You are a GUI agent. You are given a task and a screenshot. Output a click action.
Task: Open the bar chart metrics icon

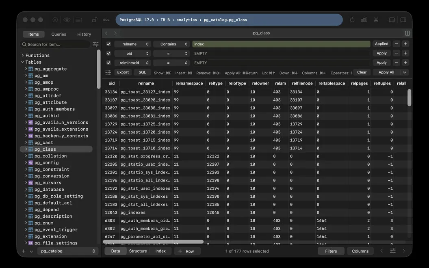364,19
